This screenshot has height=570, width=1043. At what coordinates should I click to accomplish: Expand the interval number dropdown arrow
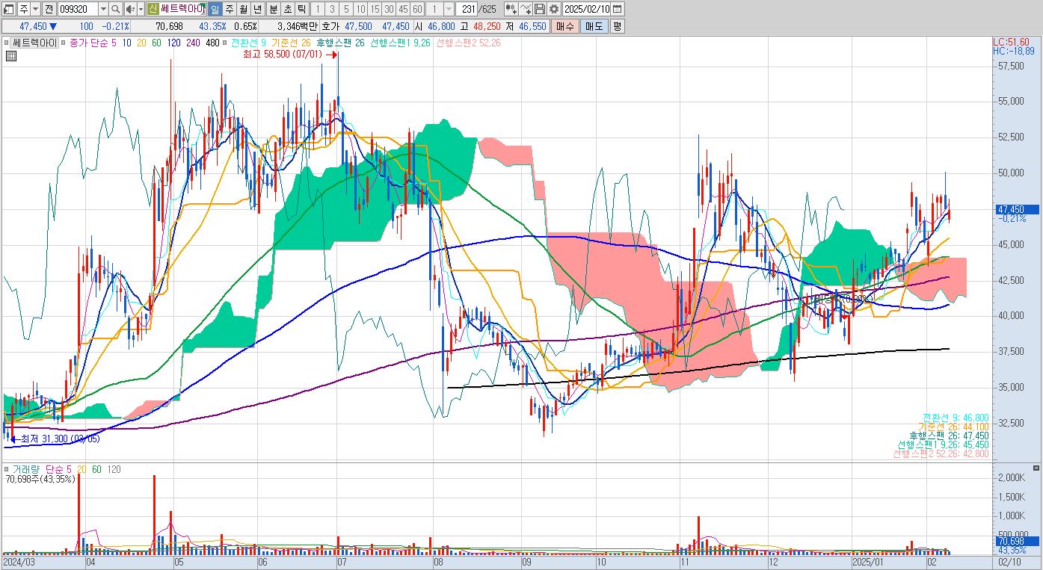[x=449, y=9]
